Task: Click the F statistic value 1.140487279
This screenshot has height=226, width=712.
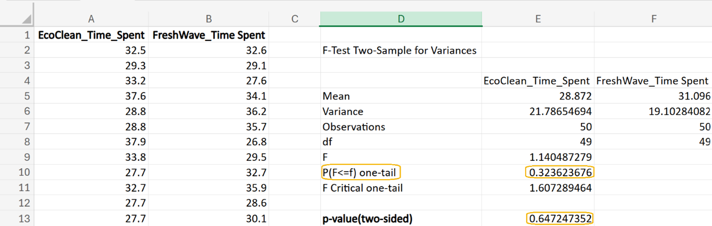Action: click(x=559, y=157)
